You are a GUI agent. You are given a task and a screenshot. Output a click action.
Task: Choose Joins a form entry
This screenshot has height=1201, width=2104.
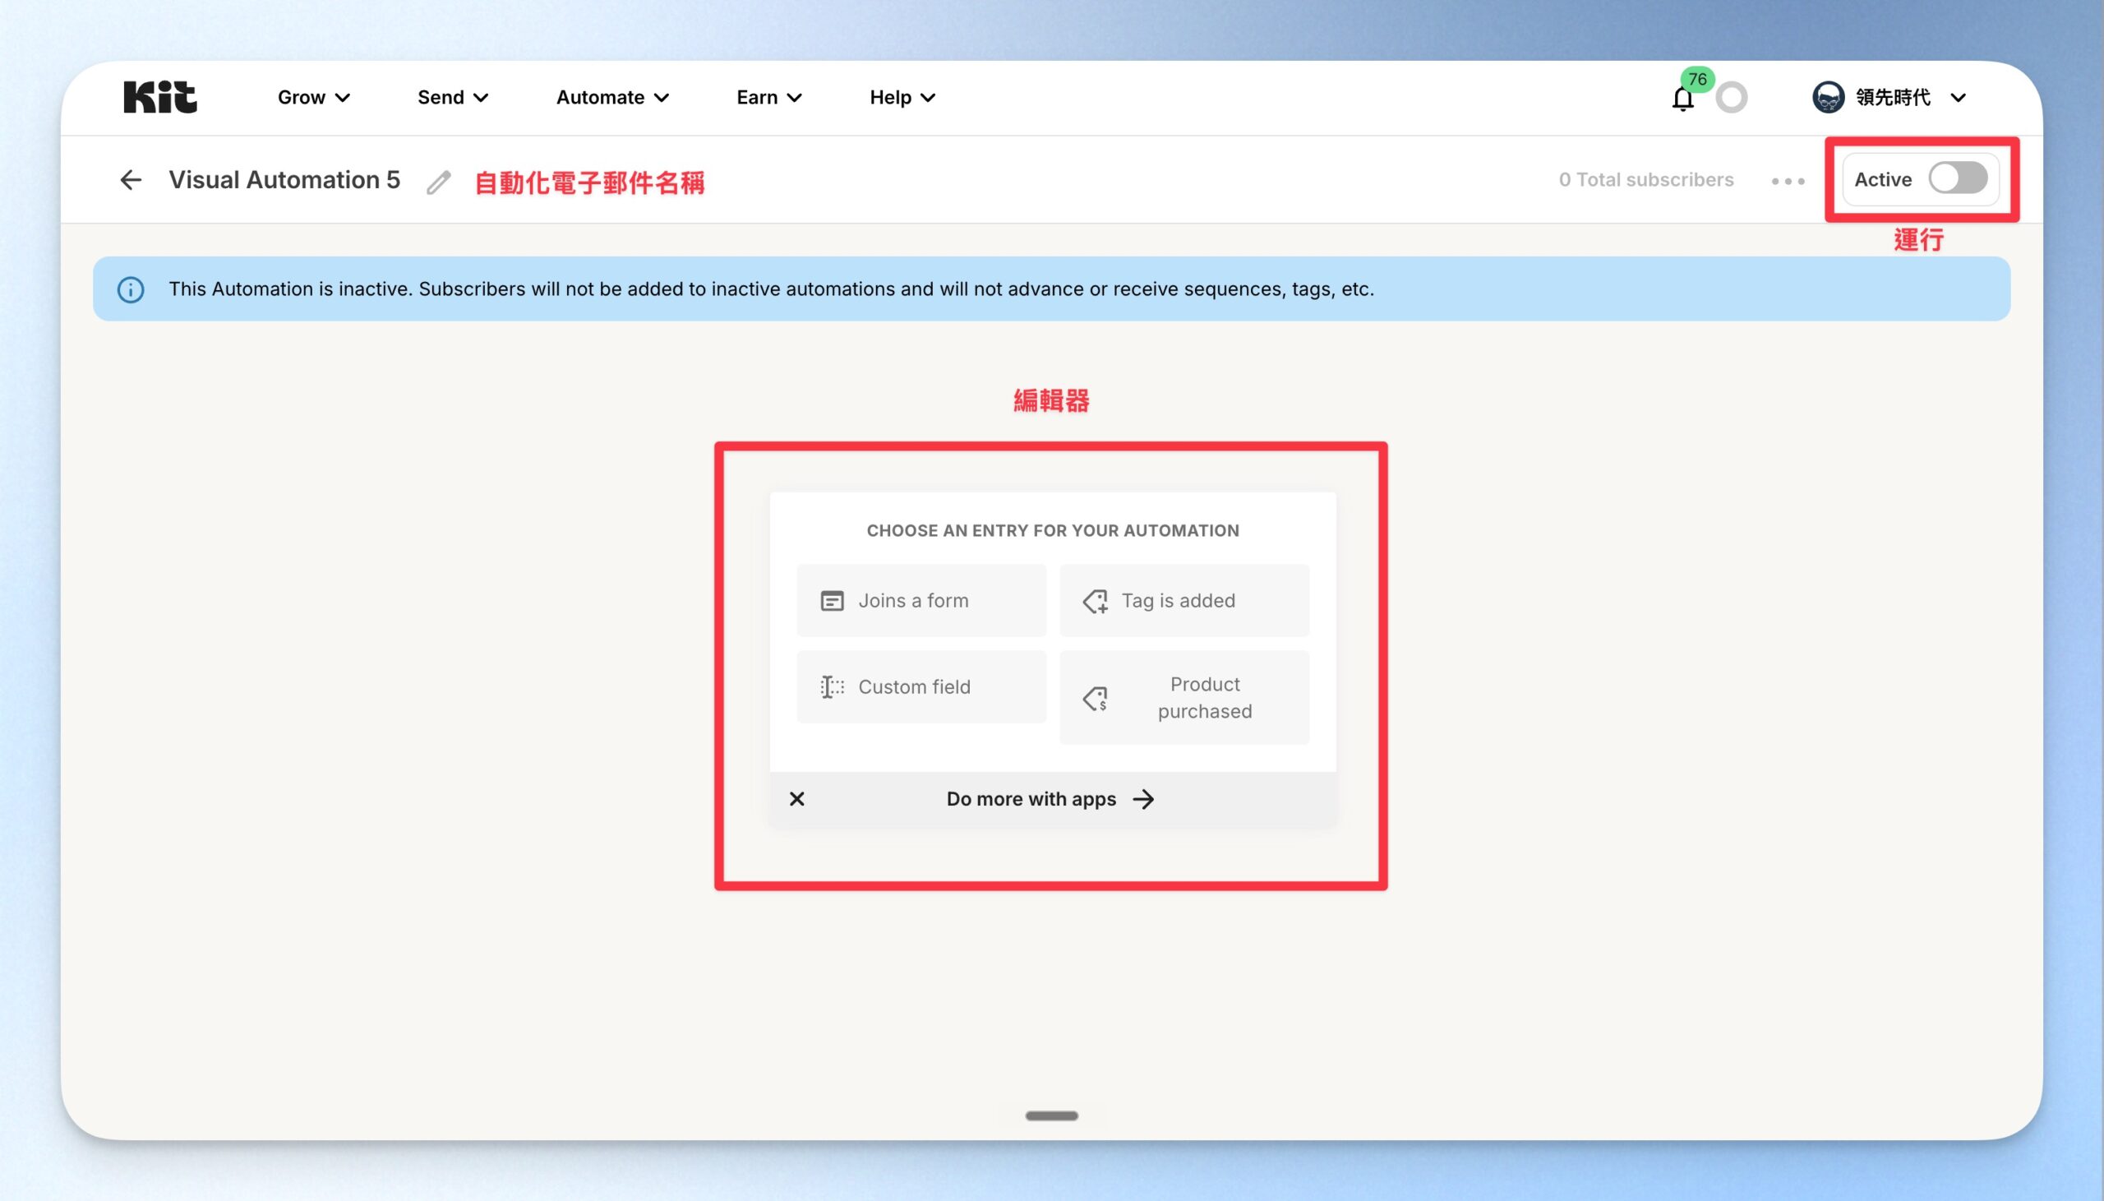click(x=921, y=600)
